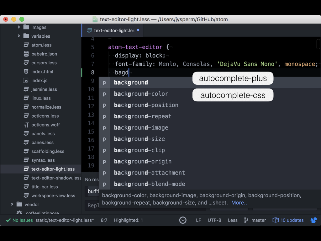Choose the background-attachment suggestion
This screenshot has width=321, height=241.
point(210,173)
